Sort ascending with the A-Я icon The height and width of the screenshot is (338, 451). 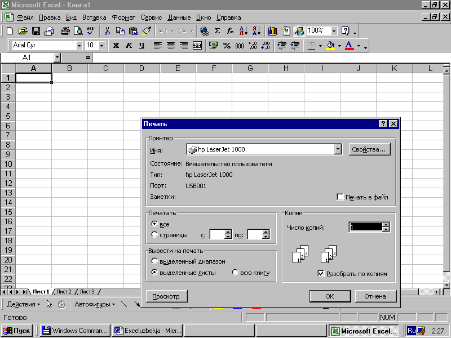click(x=244, y=31)
